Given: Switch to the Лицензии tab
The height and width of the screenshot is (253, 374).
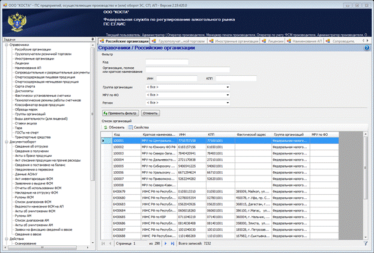Looking at the screenshot, I should point(273,41).
